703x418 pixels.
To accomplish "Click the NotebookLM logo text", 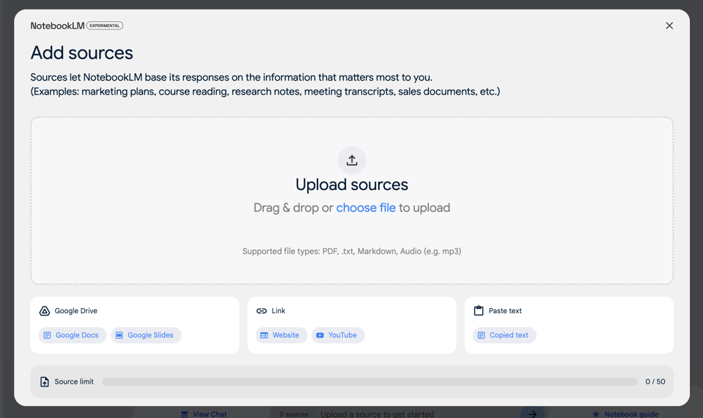I will pos(57,26).
